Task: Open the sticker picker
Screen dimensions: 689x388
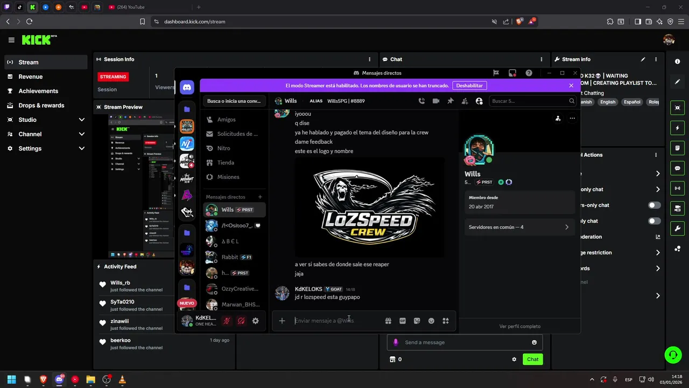Action: tap(417, 321)
